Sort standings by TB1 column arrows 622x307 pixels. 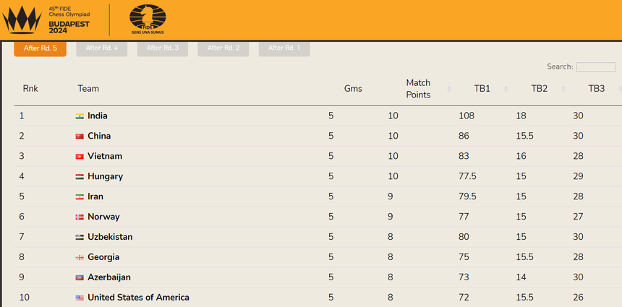[x=506, y=89]
